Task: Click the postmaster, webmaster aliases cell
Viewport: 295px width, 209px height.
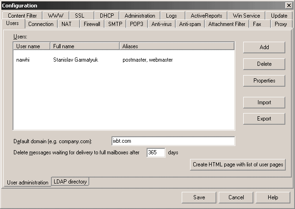Action: 147,60
